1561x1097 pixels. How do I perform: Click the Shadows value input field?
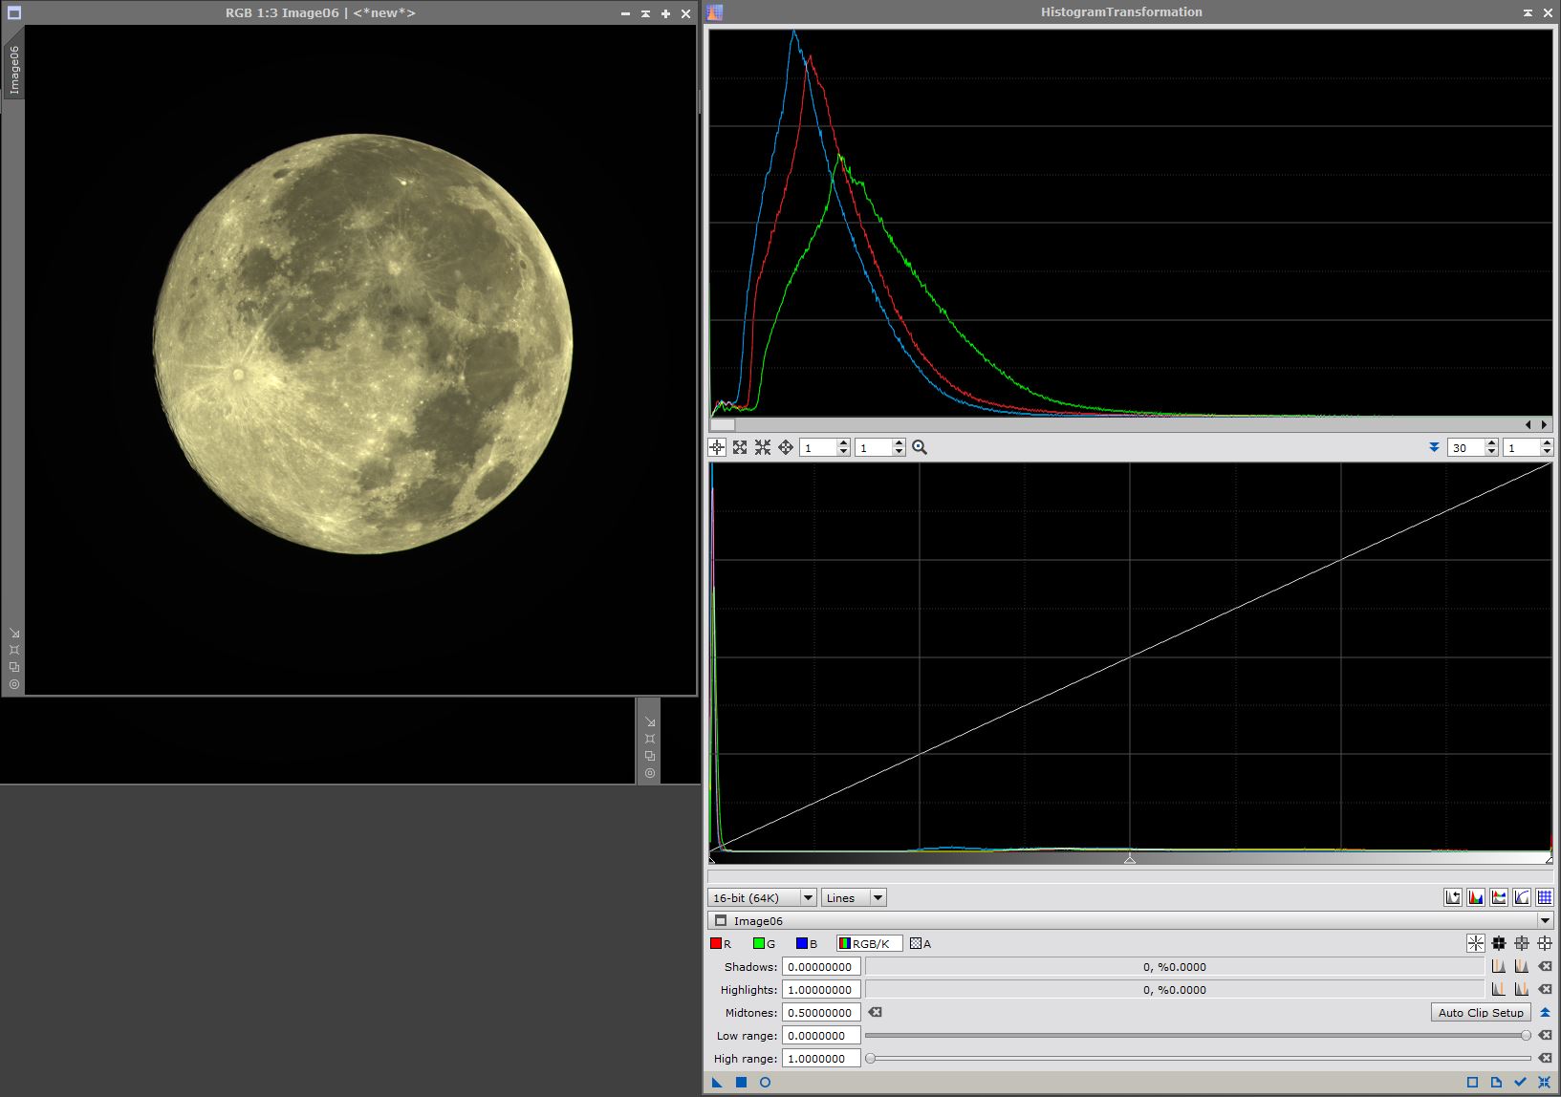tap(821, 966)
